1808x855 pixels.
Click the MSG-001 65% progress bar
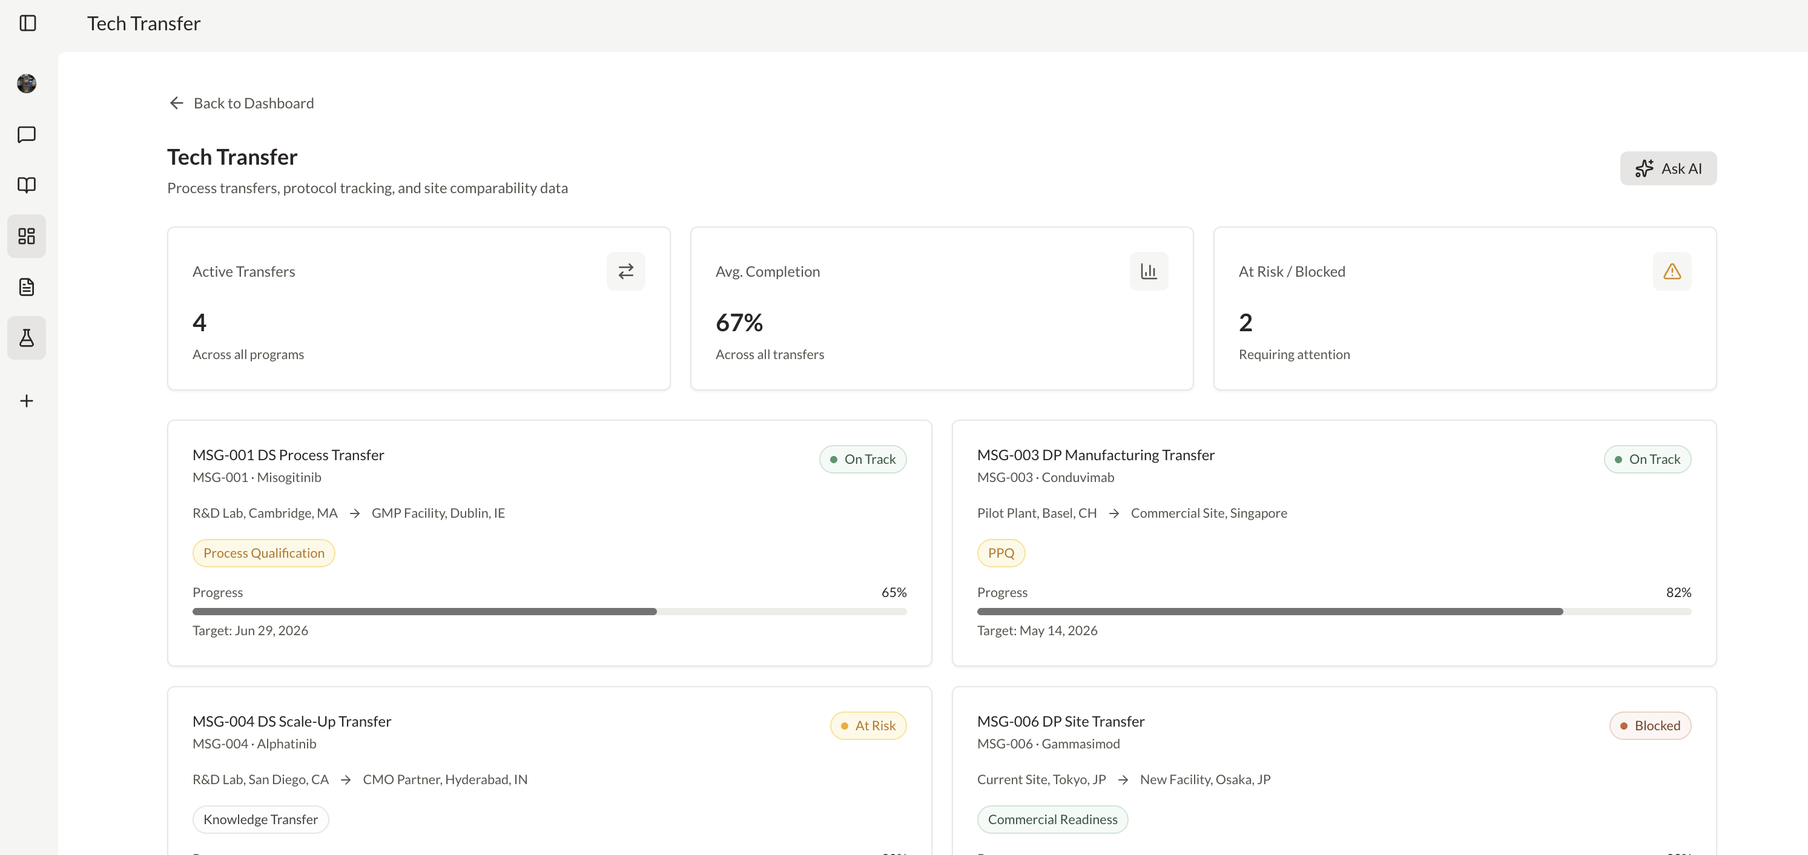(550, 612)
